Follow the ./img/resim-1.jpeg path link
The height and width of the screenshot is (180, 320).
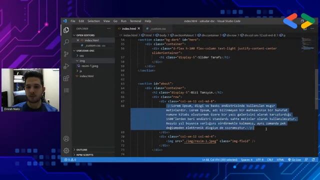click(x=200, y=141)
